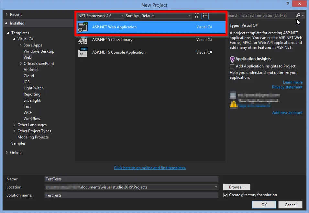Screen dimensions: 309x213
Task: Select the Web template category
Action: (28, 57)
